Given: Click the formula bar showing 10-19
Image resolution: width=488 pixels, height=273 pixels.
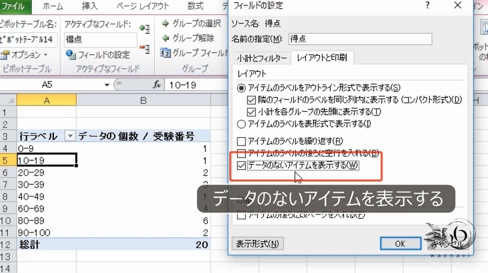Looking at the screenshot, I should pos(196,85).
